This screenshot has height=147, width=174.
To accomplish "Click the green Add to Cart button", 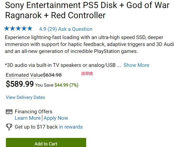I will [x=46, y=142].
